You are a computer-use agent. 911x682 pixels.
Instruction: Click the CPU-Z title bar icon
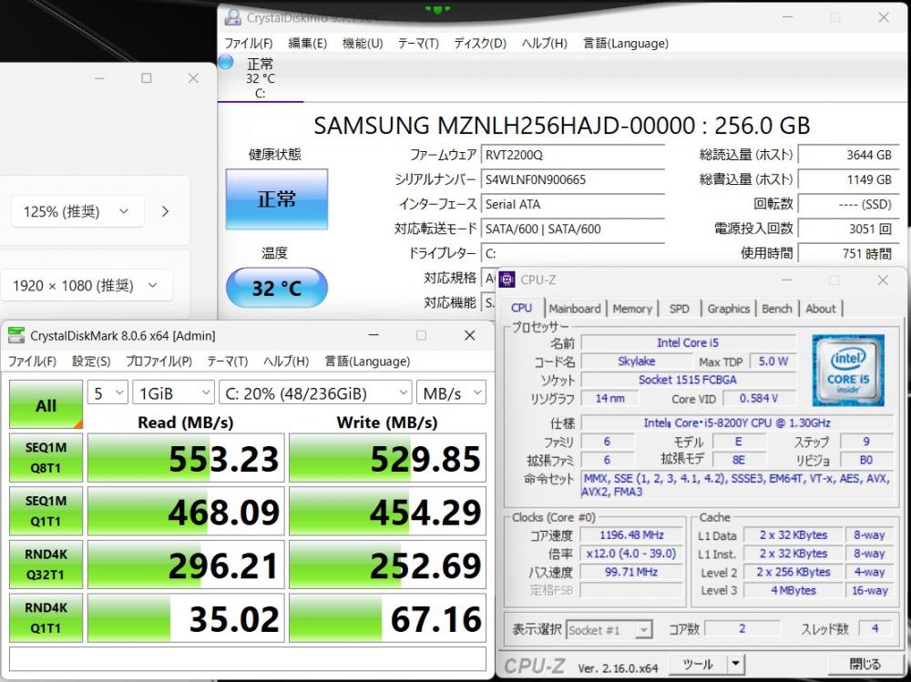coord(507,280)
